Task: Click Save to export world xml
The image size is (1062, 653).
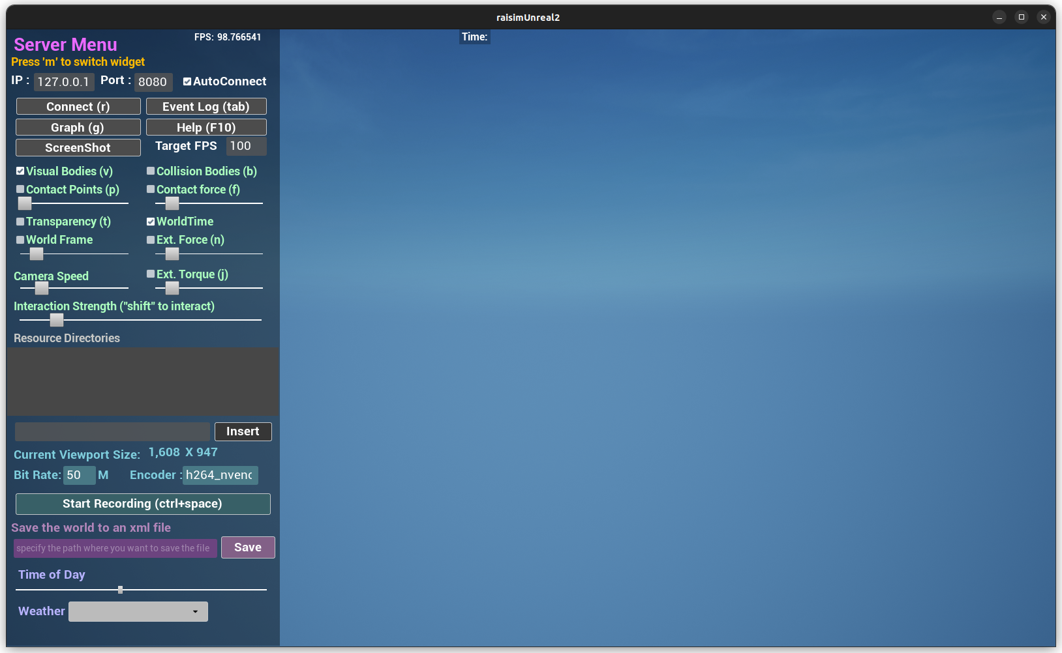Action: pyautogui.click(x=248, y=547)
